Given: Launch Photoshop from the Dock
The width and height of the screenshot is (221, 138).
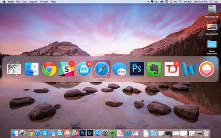Looking at the screenshot, I should [83, 133].
